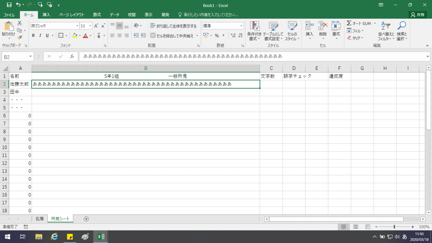This screenshot has height=243, width=432.
Task: Click the Find and Select magnifier icon
Action: point(401,26)
